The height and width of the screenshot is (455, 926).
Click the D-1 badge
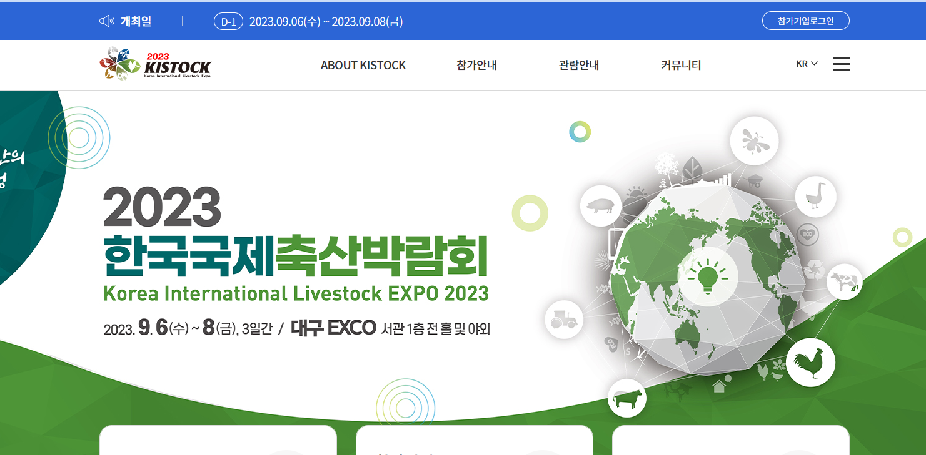pos(228,22)
